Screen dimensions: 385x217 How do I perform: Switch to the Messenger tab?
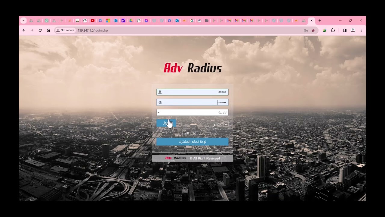click(x=146, y=20)
